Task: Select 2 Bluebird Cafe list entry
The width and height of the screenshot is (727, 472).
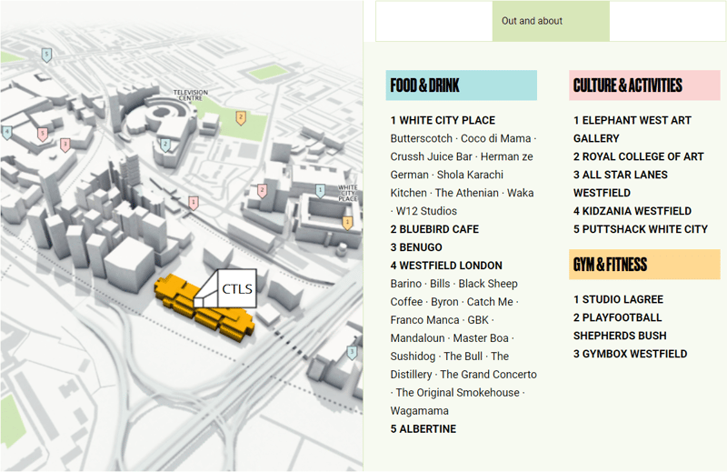Action: click(x=434, y=229)
